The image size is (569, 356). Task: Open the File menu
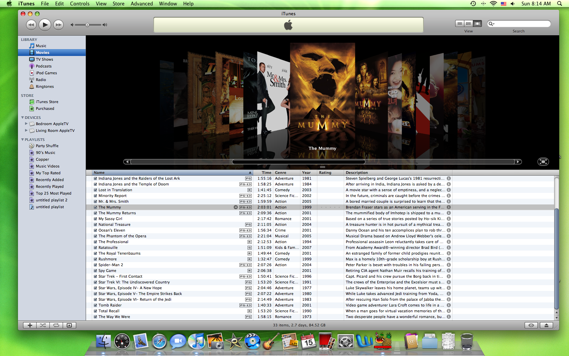click(x=45, y=4)
